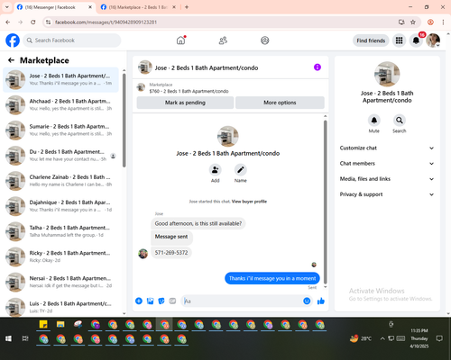Open the Windows notification center icon
451x360 pixels.
(x=439, y=338)
